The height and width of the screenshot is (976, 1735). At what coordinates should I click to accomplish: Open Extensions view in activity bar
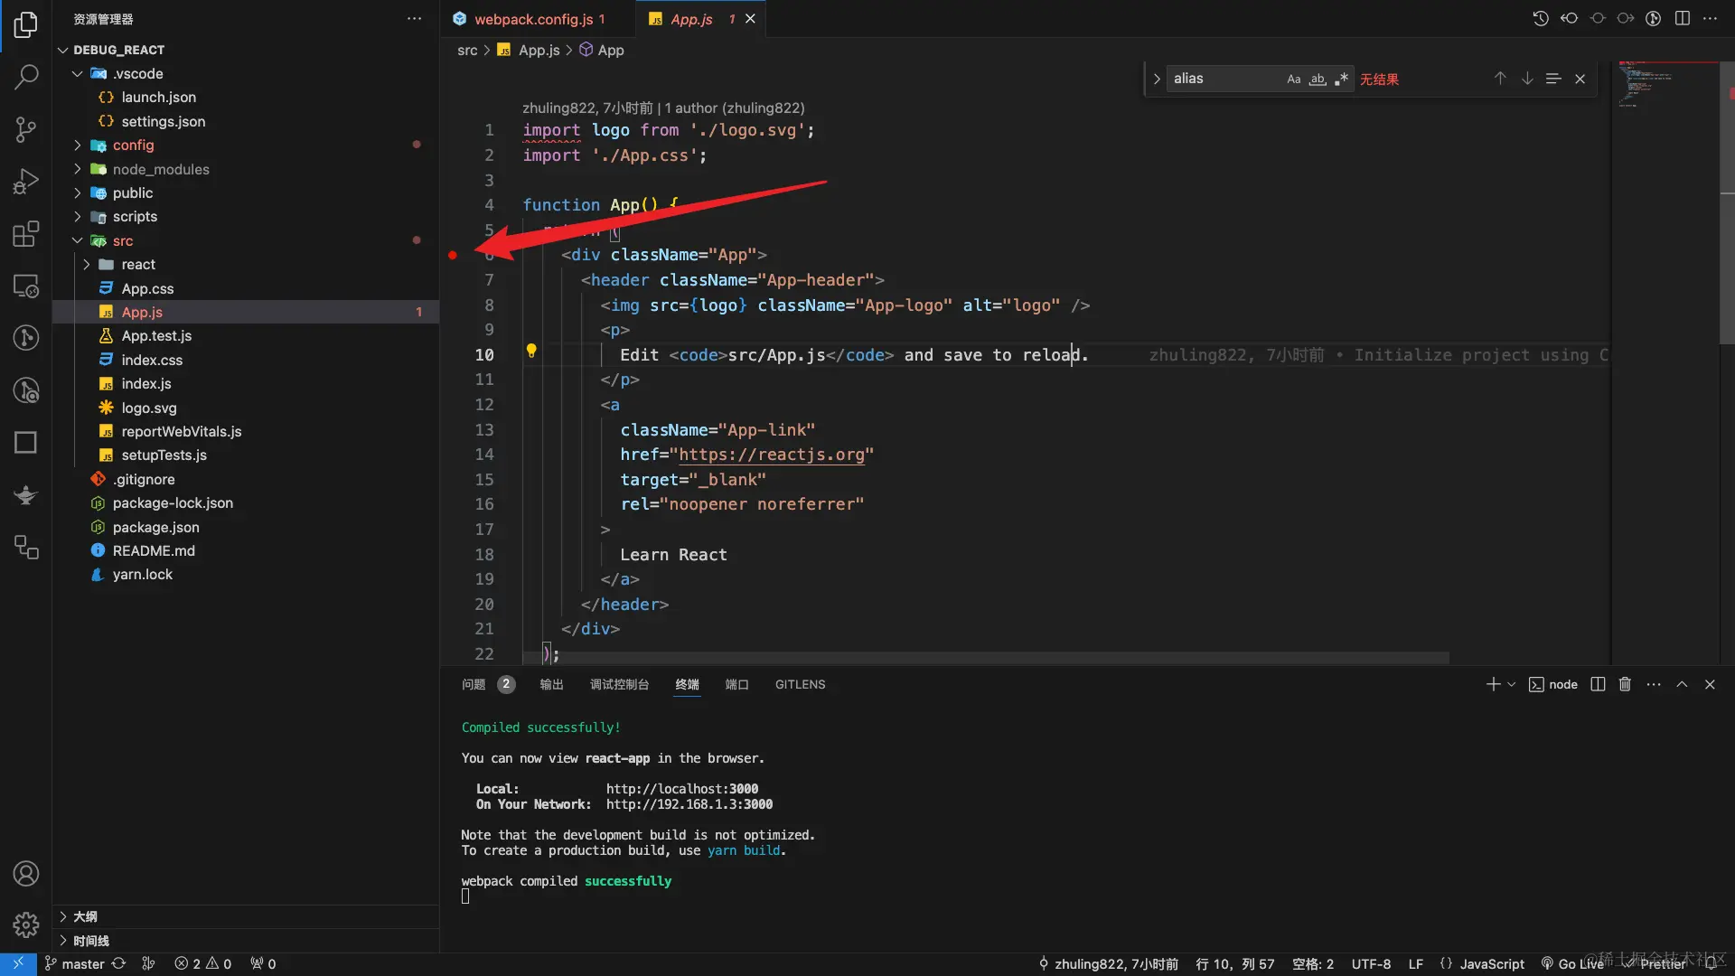tap(25, 234)
